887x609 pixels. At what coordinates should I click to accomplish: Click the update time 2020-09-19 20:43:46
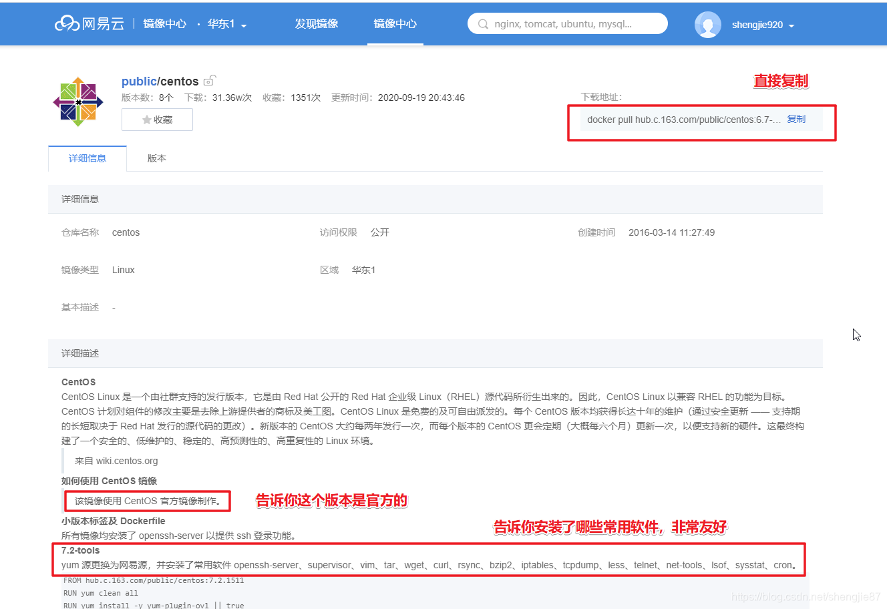coord(421,97)
